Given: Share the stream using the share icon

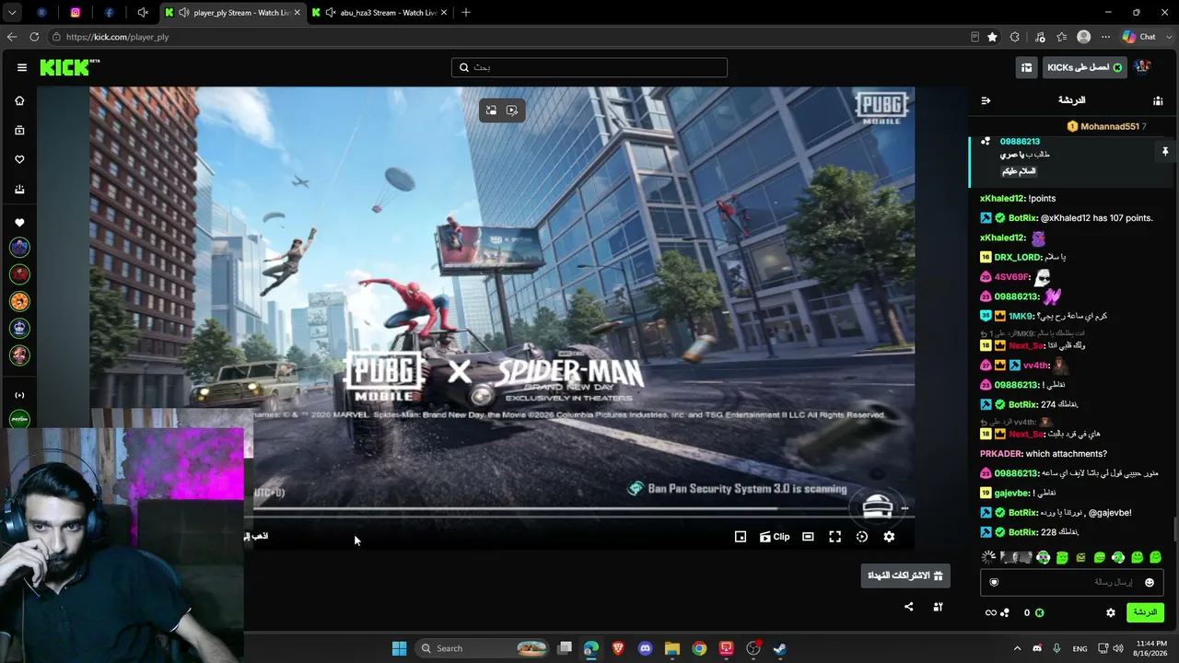Looking at the screenshot, I should pos(909,607).
